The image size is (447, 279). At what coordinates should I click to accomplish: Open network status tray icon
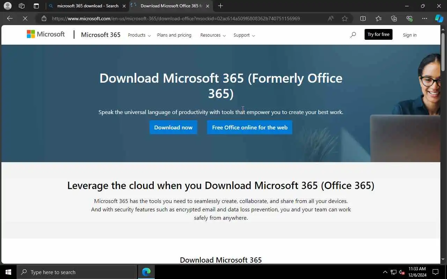(x=393, y=272)
